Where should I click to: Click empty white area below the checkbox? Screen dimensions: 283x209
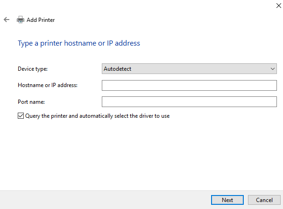(x=141, y=155)
